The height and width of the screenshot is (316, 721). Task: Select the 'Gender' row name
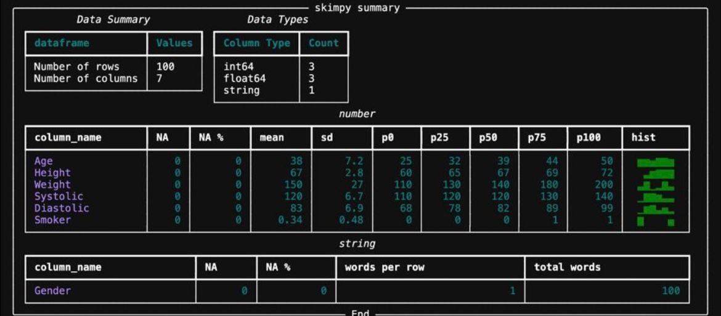tap(52, 290)
